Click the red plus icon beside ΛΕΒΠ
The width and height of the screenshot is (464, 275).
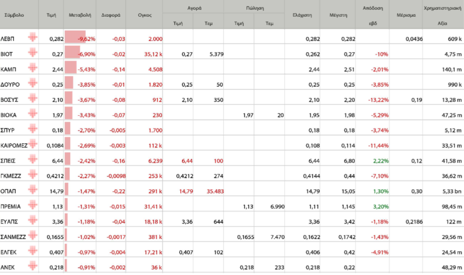pyautogui.click(x=32, y=38)
